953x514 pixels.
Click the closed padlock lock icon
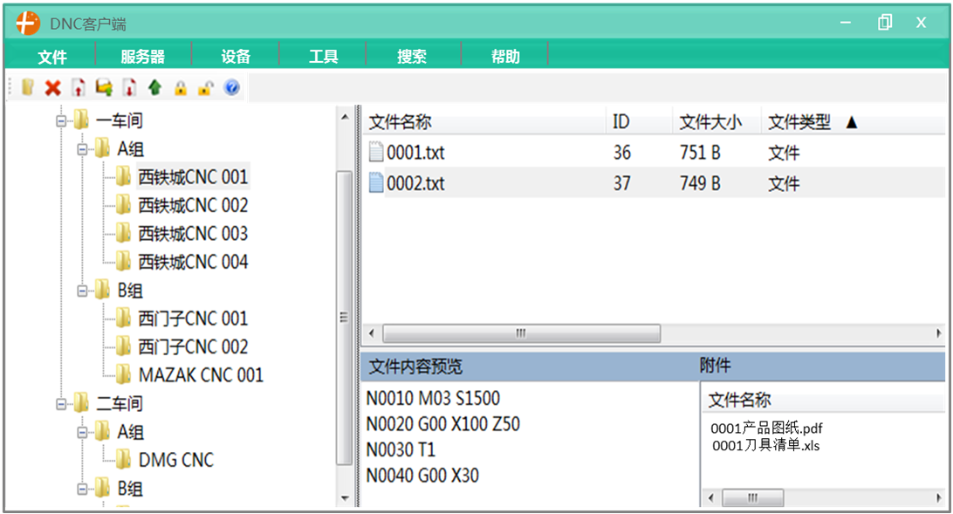click(x=181, y=87)
